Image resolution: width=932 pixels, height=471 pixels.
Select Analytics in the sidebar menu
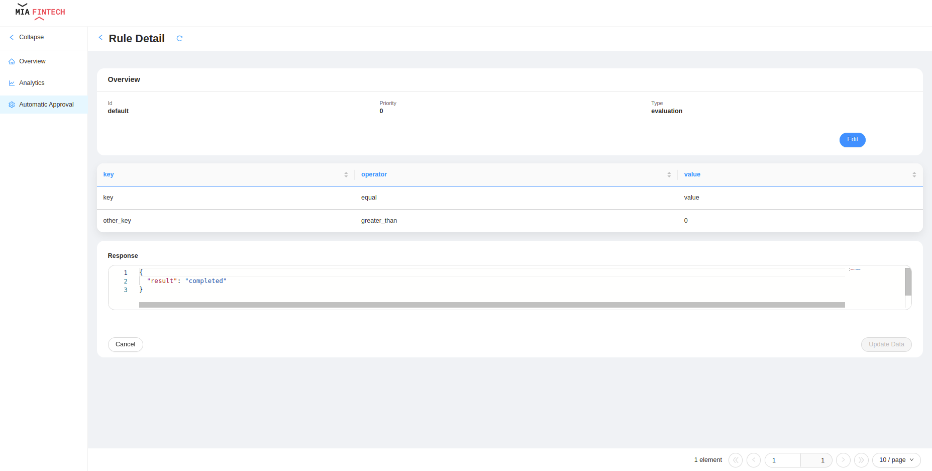(x=31, y=82)
